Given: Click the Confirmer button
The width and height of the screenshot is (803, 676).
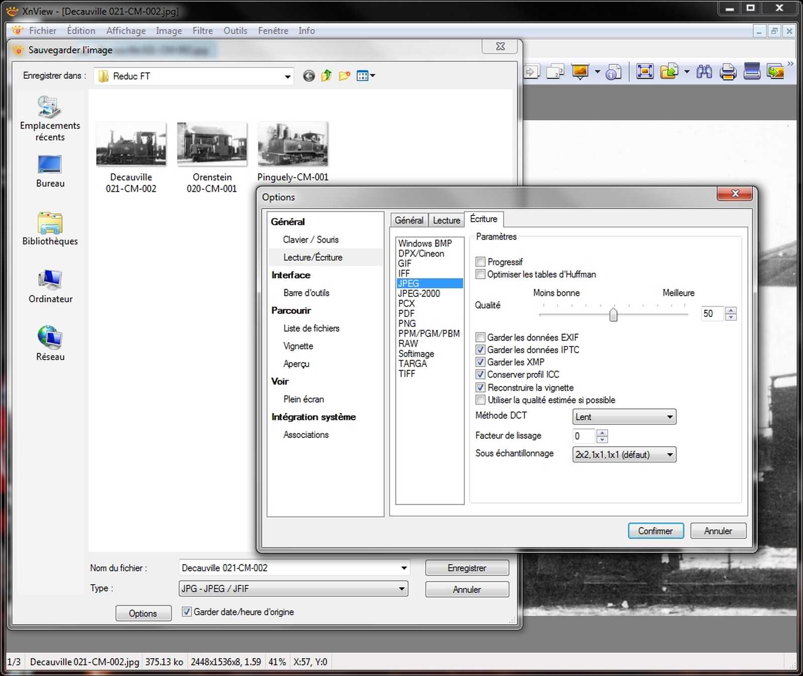Looking at the screenshot, I should click(x=655, y=531).
